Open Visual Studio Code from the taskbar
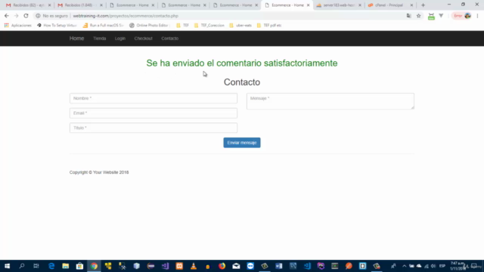Image resolution: width=484 pixels, height=272 pixels. pos(307,266)
